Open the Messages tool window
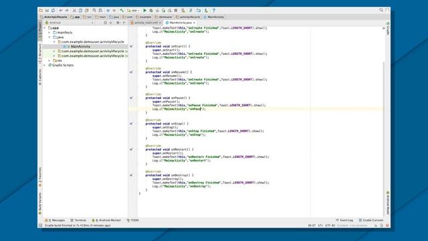428x241 pixels. pyautogui.click(x=55, y=220)
